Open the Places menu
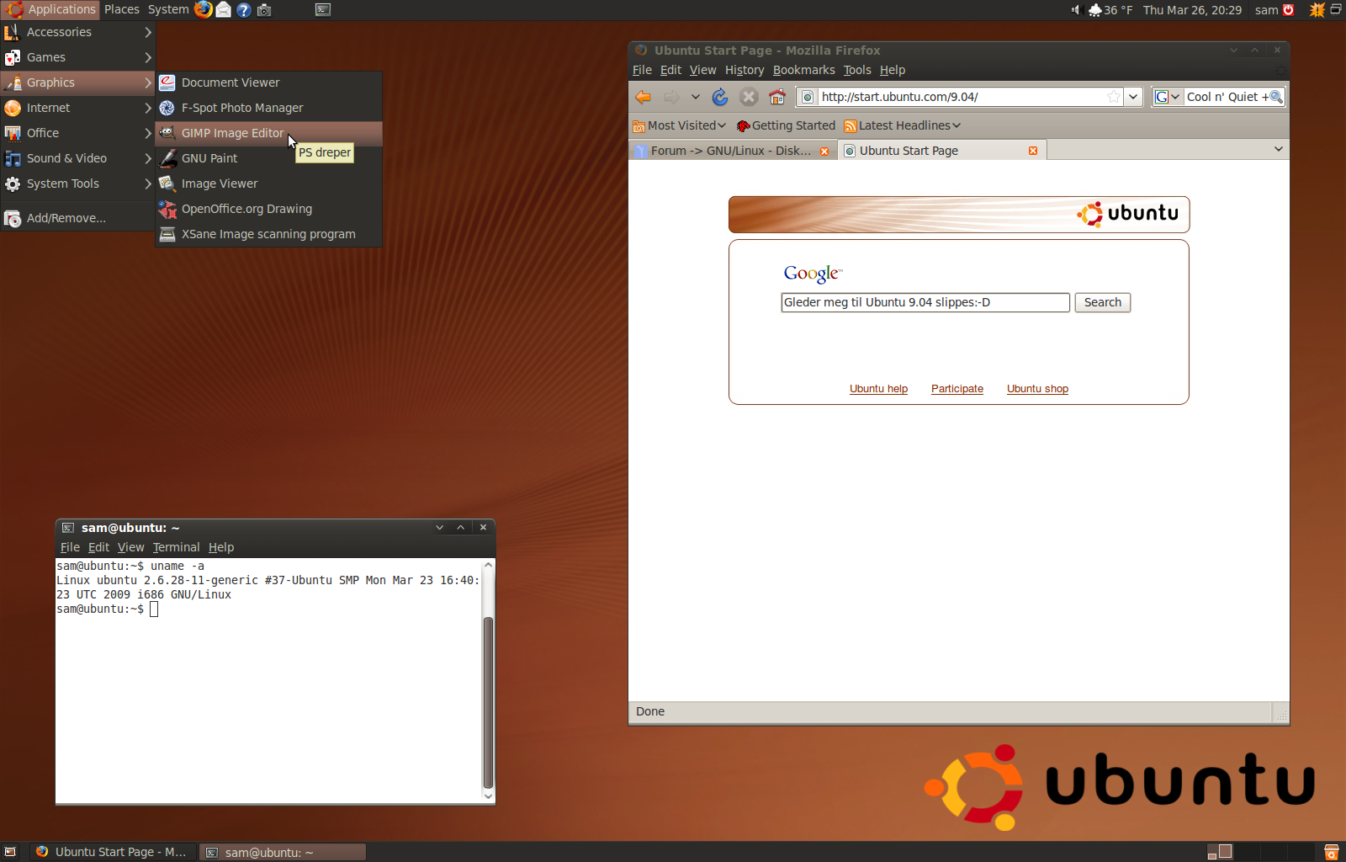 pos(122,9)
